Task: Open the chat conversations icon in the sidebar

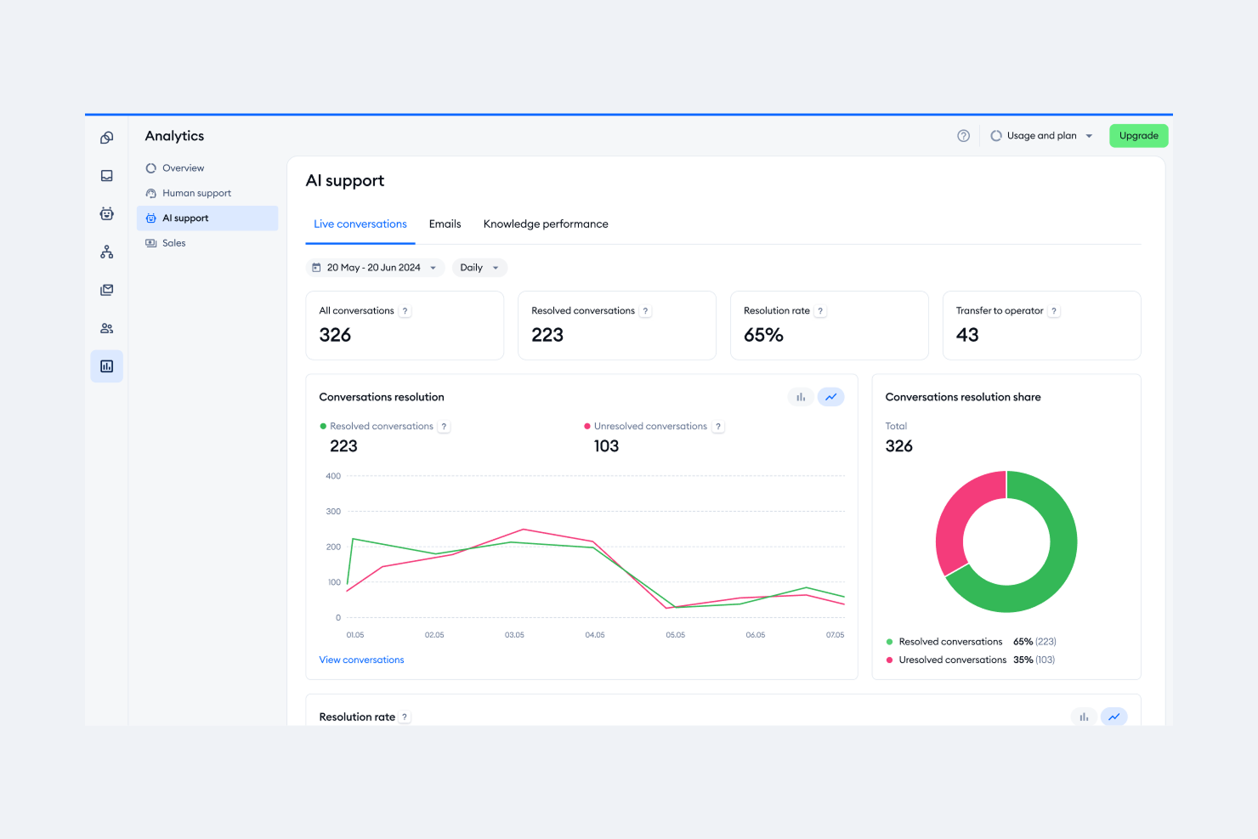Action: point(106,137)
